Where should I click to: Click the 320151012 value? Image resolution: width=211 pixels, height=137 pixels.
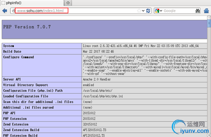point(90,124)
